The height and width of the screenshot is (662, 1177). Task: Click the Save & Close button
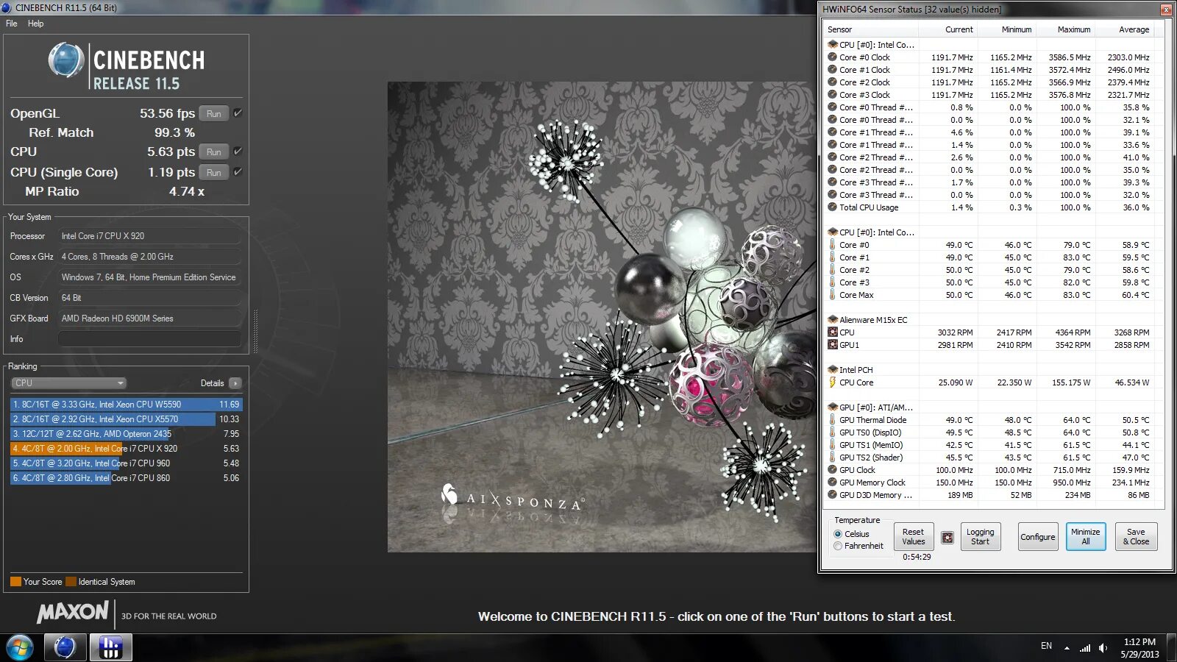click(1136, 537)
